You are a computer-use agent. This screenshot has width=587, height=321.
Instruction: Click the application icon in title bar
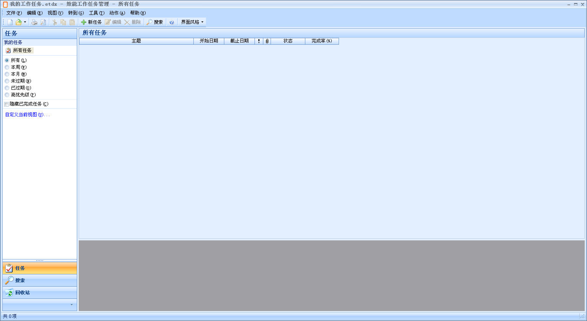coord(5,4)
